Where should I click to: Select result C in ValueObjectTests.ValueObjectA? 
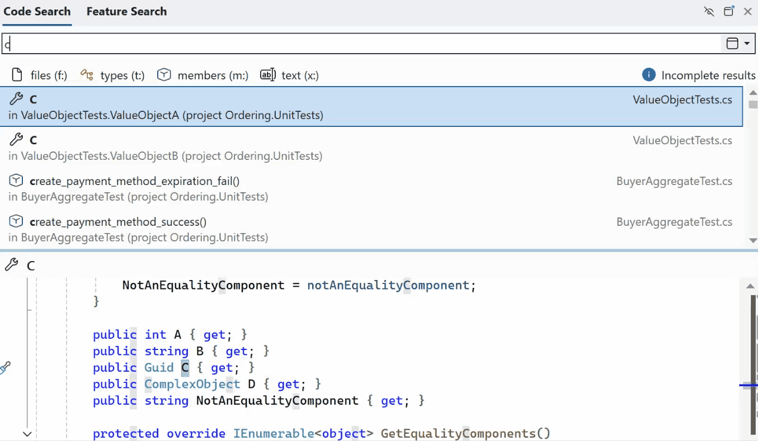point(371,107)
